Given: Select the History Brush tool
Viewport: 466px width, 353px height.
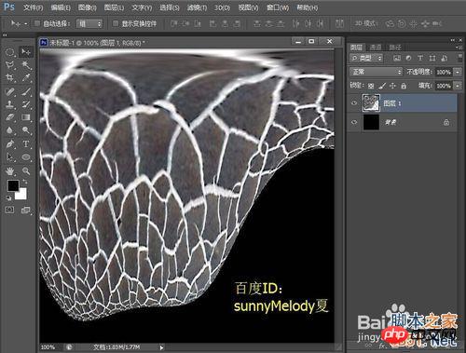Looking at the screenshot, I should 26,104.
